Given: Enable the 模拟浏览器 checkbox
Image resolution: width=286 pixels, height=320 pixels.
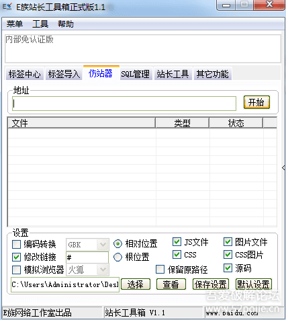Looking at the screenshot, I should [16, 270].
